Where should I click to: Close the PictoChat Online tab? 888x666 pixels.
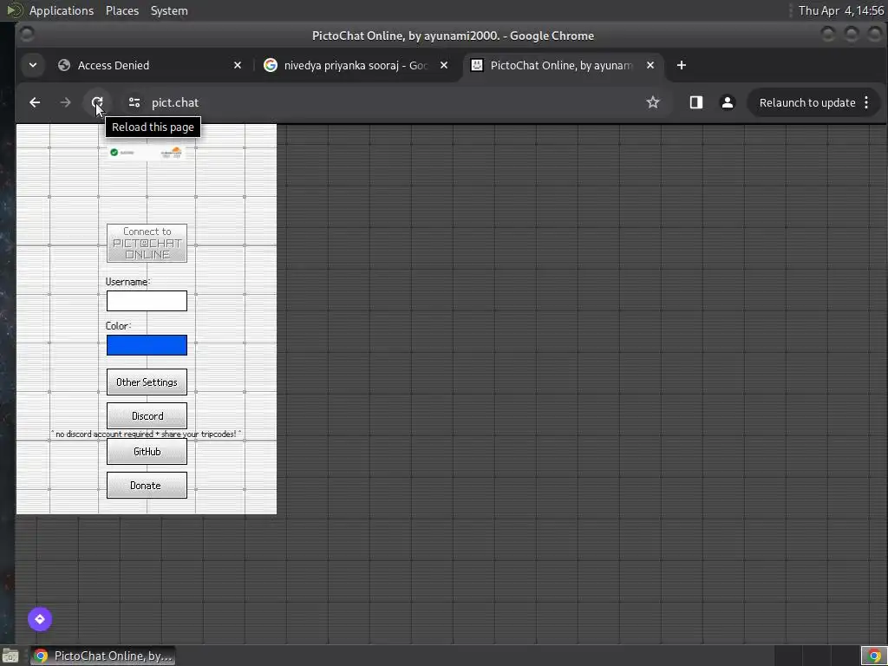(x=650, y=65)
